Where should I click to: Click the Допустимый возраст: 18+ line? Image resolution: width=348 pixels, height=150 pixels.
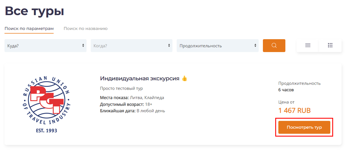click(x=126, y=104)
